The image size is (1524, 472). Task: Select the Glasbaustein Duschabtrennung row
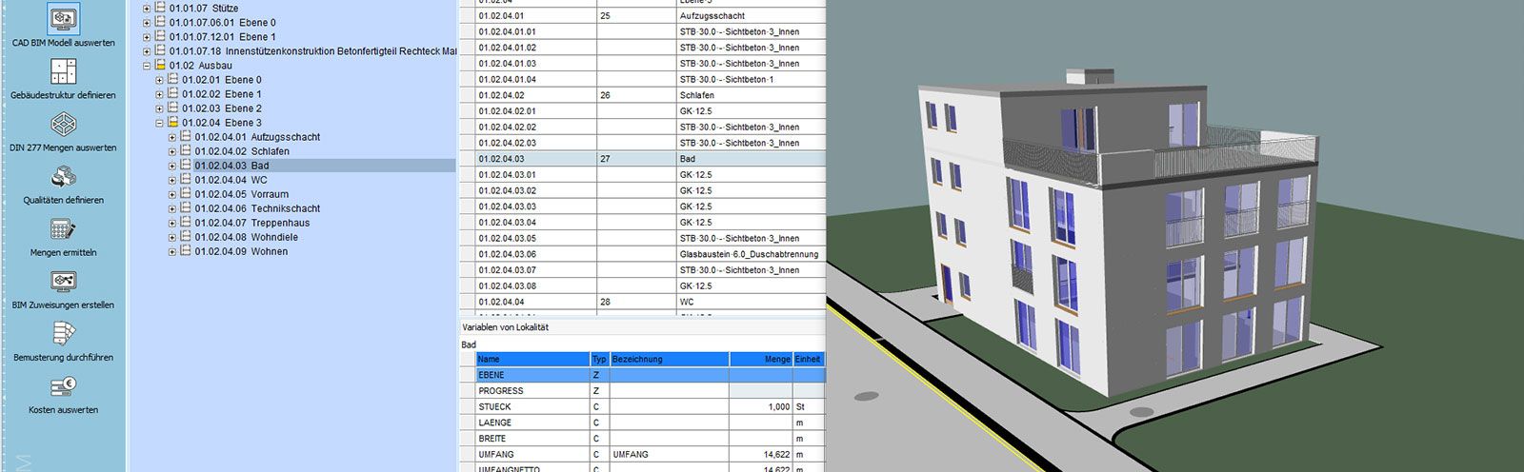[x=748, y=254]
